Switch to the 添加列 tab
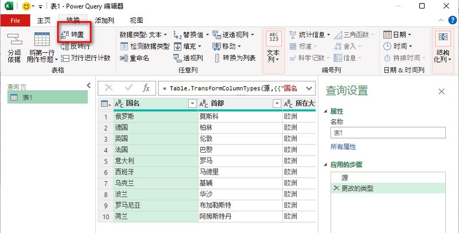The width and height of the screenshot is (459, 233). (104, 21)
